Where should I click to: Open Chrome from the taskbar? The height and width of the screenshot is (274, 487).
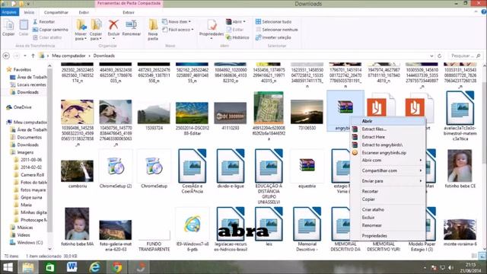tap(117, 267)
